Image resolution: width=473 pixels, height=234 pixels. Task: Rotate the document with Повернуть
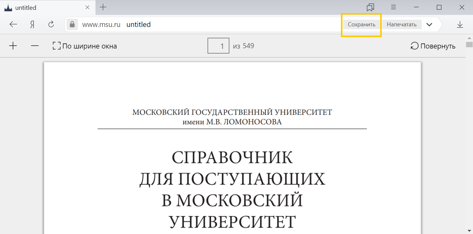coord(433,46)
